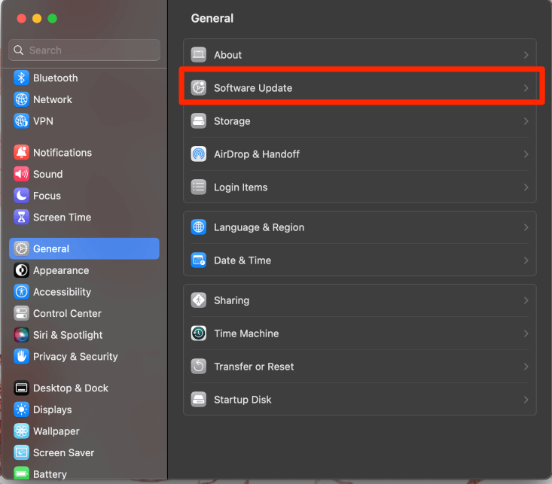
Task: Click the Time Machine clock icon
Action: (x=199, y=333)
